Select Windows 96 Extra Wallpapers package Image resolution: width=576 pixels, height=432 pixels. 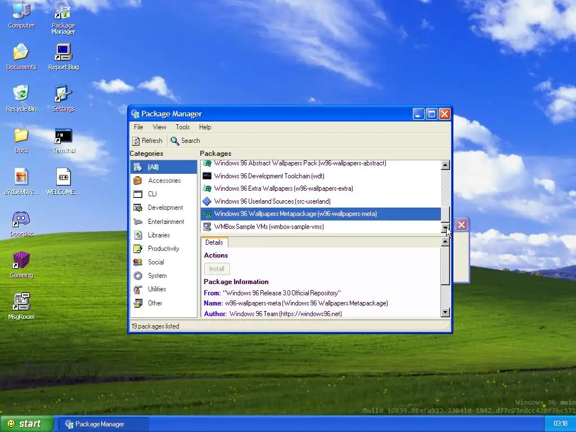click(321, 188)
